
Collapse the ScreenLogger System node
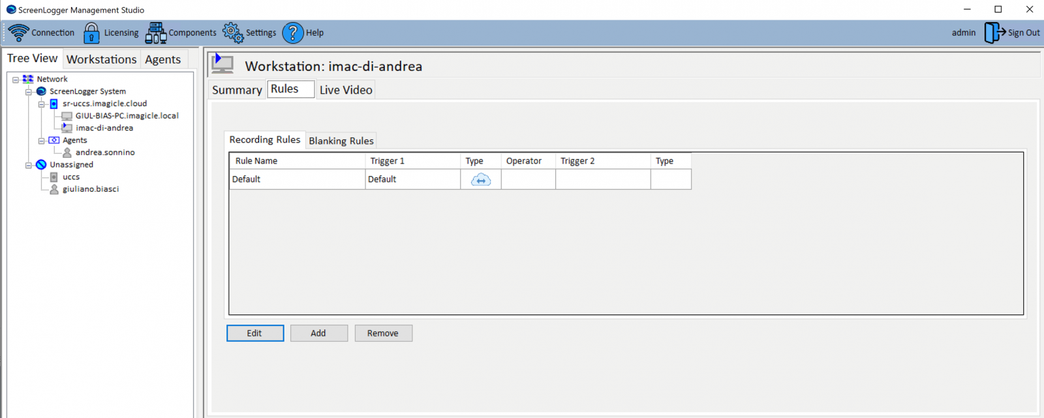click(x=29, y=92)
